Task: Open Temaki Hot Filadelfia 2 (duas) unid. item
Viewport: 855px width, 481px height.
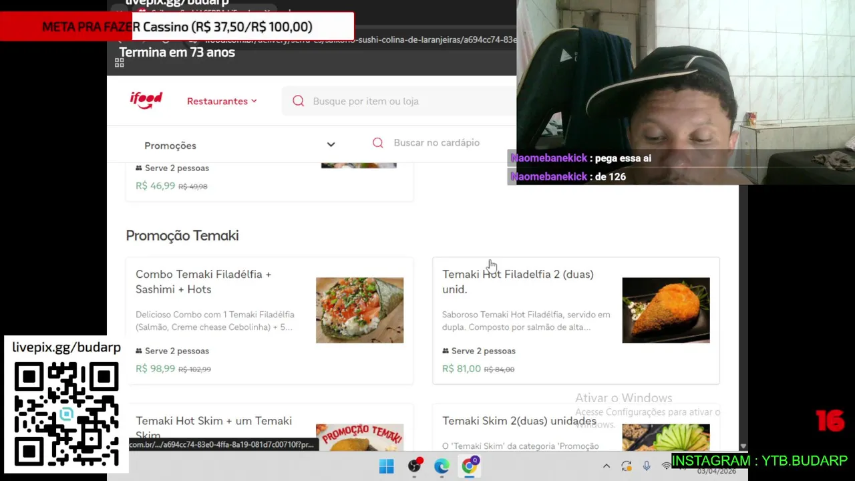Action: (576, 321)
